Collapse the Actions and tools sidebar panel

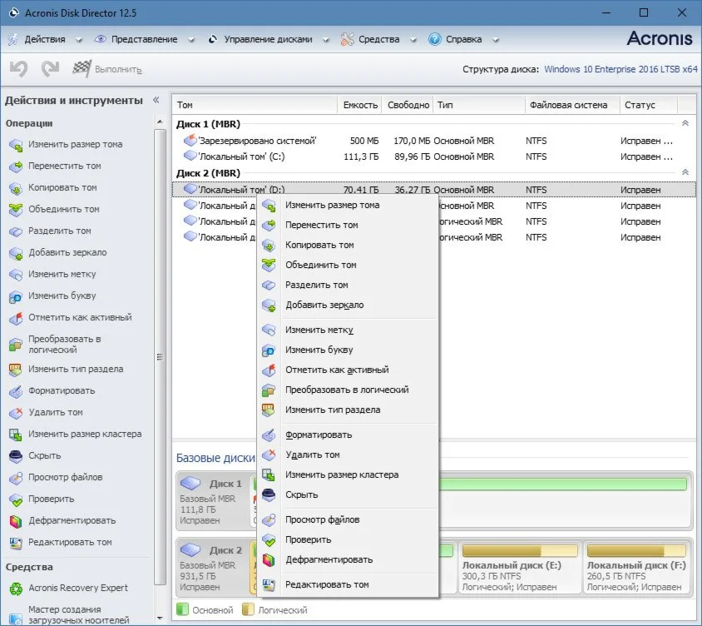[156, 100]
